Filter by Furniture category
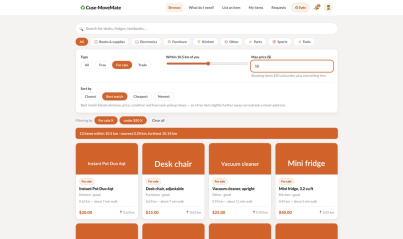The width and height of the screenshot is (403, 239). click(x=177, y=41)
